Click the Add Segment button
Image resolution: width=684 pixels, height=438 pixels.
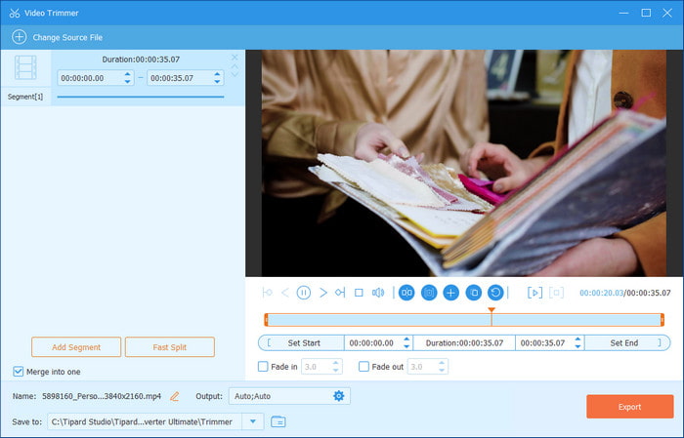(76, 347)
